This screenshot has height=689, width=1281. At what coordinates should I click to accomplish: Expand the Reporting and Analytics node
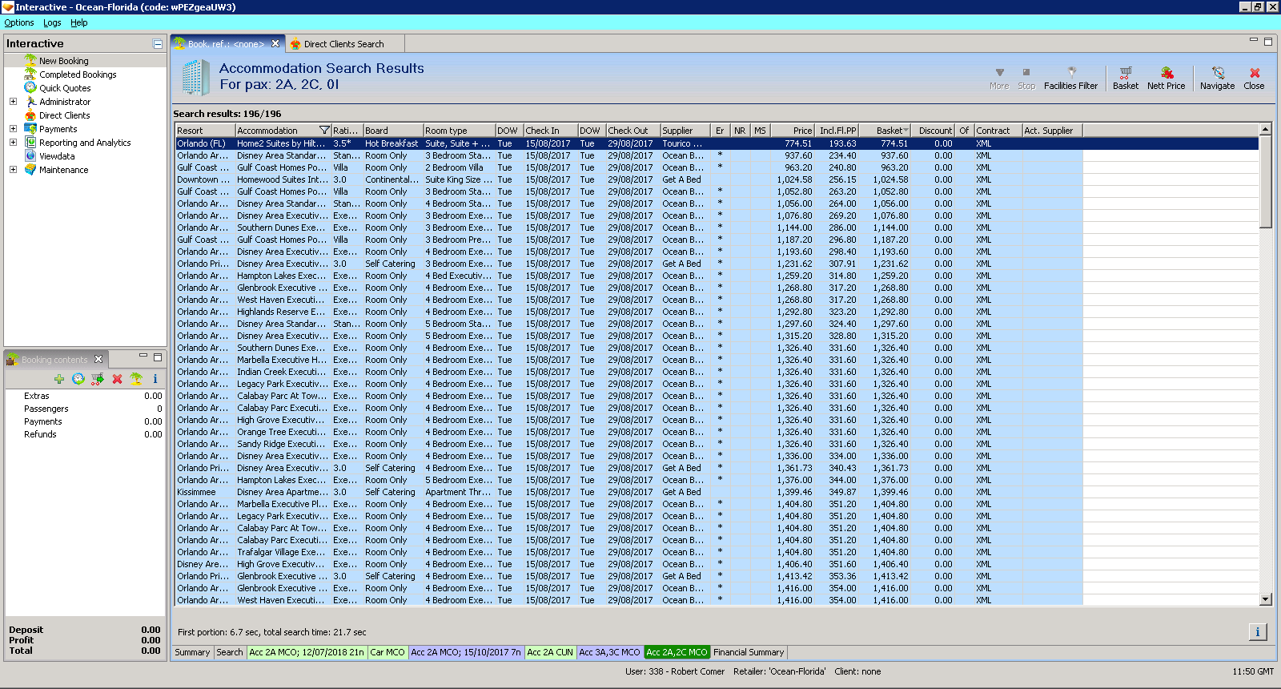point(13,143)
